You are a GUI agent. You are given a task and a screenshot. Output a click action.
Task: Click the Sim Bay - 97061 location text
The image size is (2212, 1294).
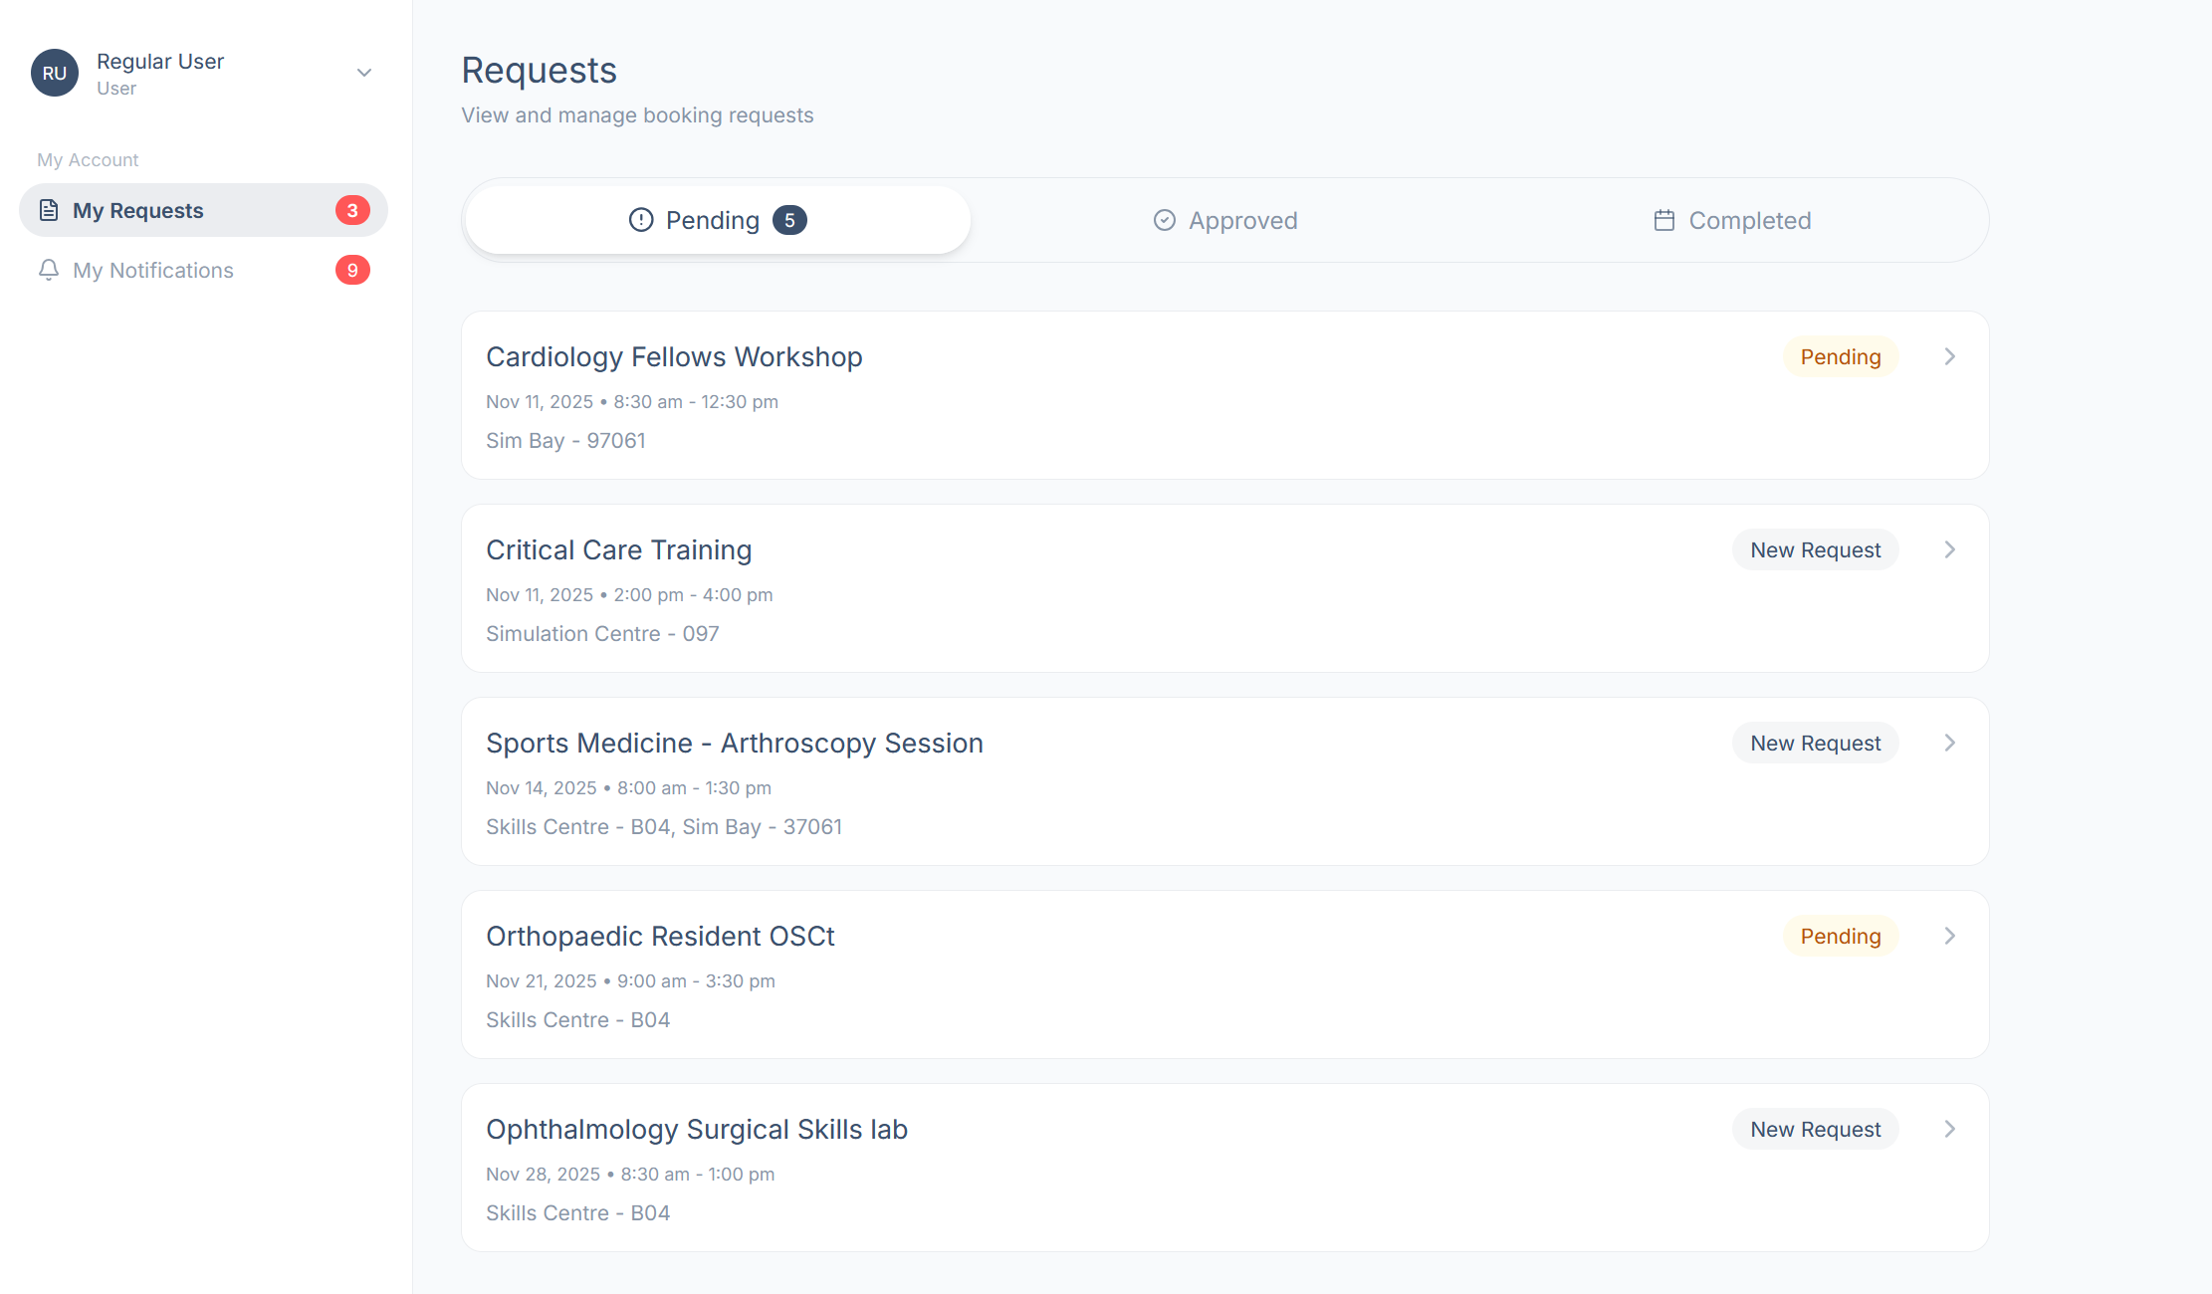pos(565,440)
